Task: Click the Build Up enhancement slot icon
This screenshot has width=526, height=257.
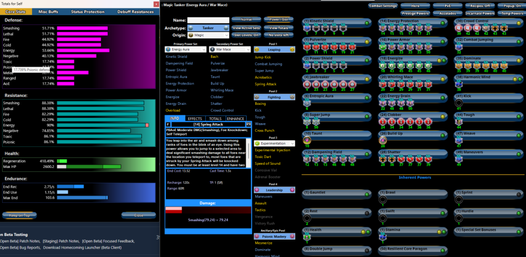Action: 382,140
